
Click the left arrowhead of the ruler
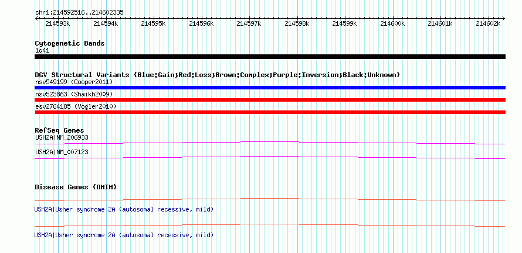click(x=36, y=18)
